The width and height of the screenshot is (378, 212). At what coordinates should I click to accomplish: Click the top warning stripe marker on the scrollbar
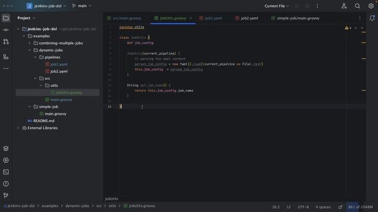pos(364,32)
